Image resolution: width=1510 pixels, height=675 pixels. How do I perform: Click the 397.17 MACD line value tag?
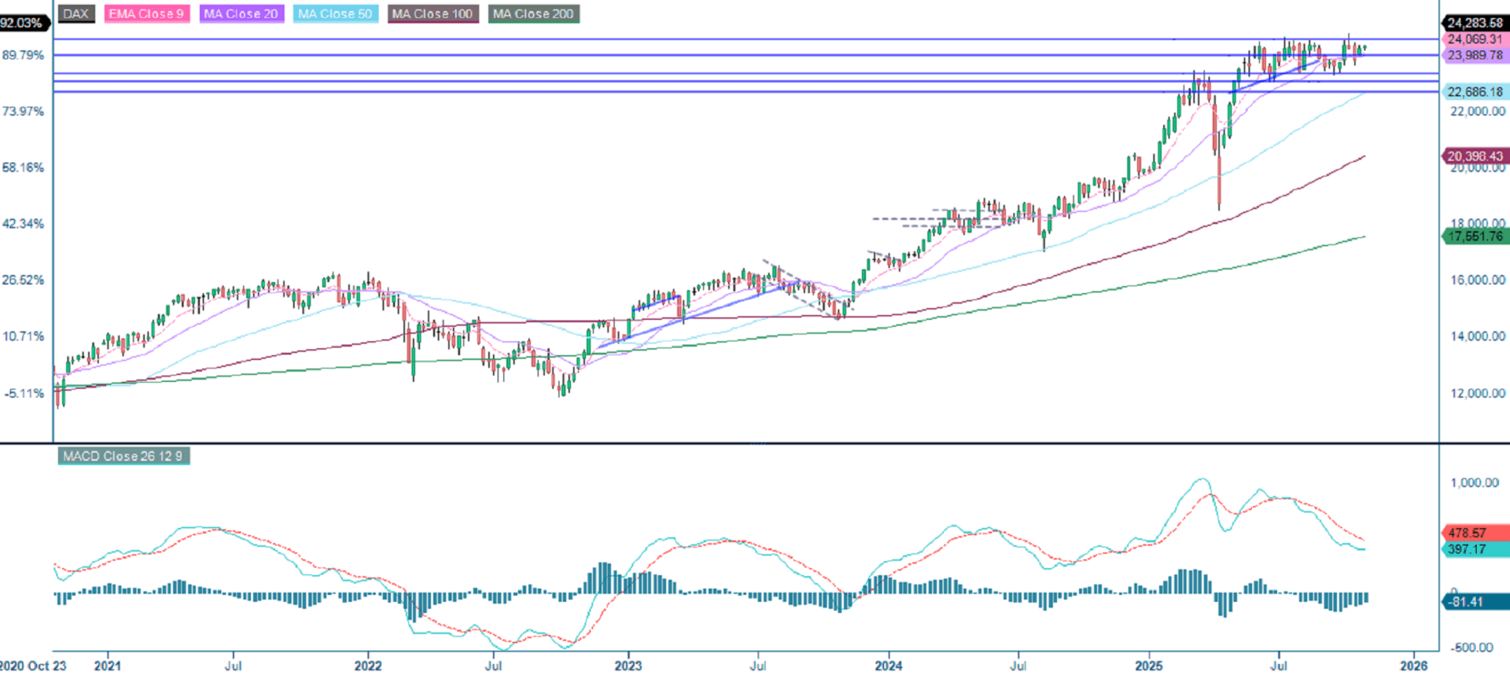pos(1475,549)
